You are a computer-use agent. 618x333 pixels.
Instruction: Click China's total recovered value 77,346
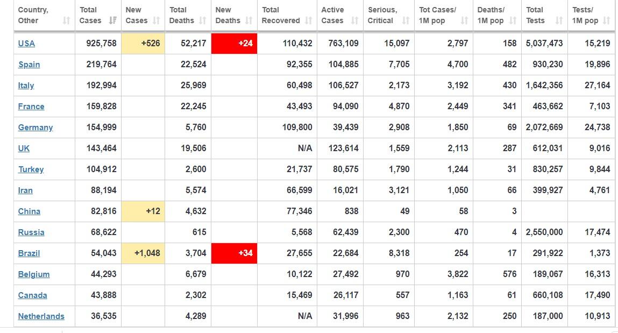tap(300, 211)
